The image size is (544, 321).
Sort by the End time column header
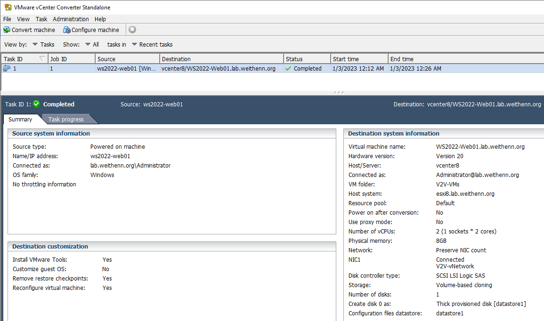point(466,59)
